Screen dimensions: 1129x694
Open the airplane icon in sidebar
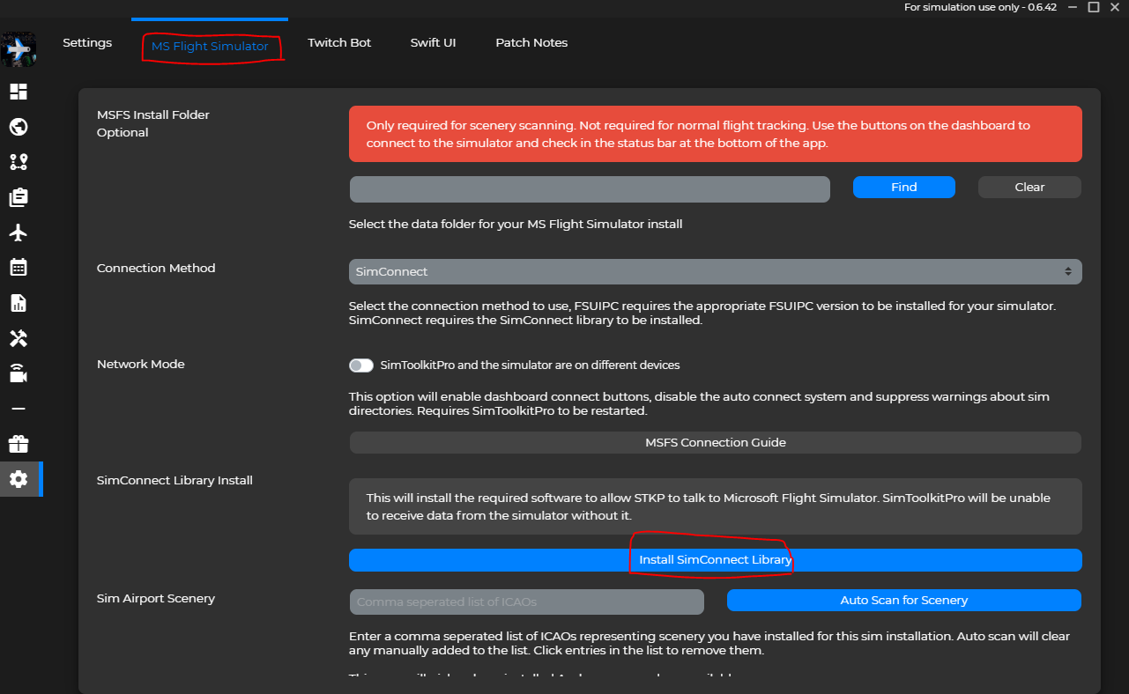point(19,233)
